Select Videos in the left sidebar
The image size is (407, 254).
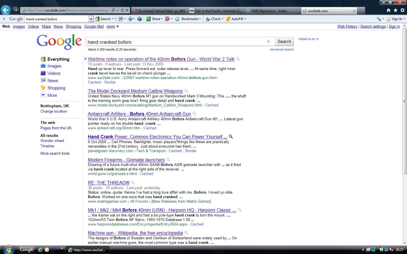click(x=54, y=73)
